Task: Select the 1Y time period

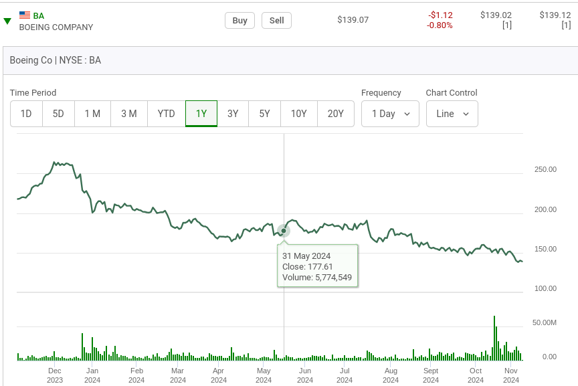Action: pos(201,114)
